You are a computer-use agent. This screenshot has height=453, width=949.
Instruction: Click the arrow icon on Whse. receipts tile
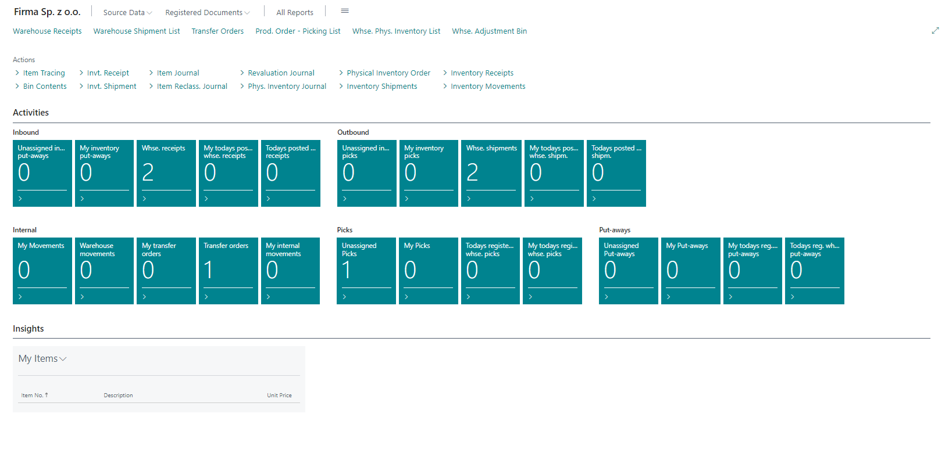tap(144, 199)
